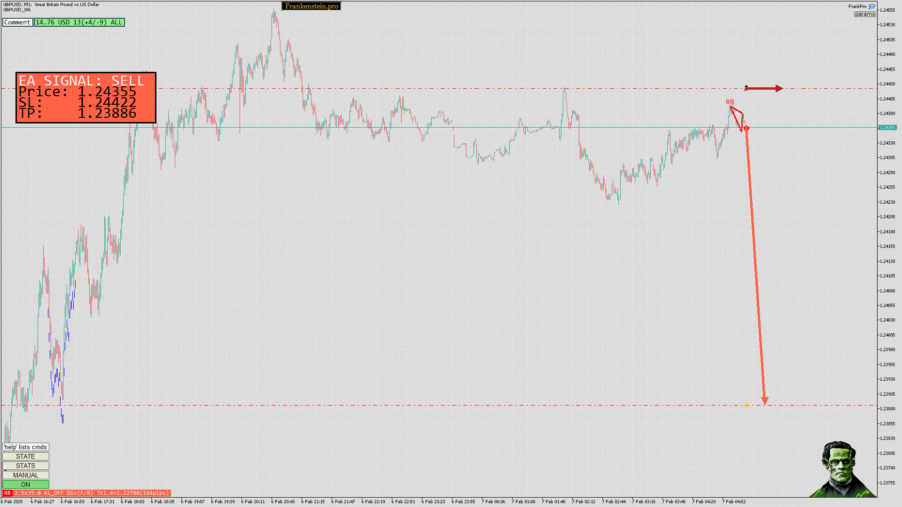The height and width of the screenshot is (507, 902).
Task: Expand the Comment box
Action: tap(17, 22)
